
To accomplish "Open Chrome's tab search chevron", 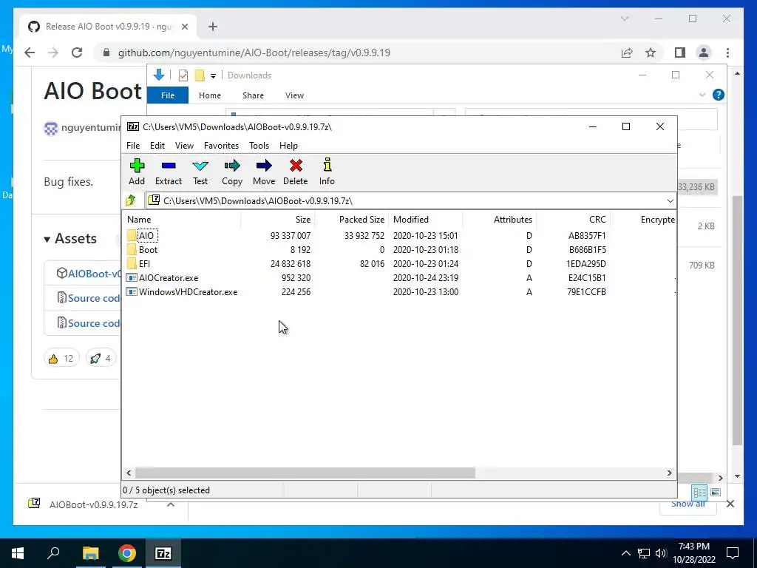I will pos(624,18).
